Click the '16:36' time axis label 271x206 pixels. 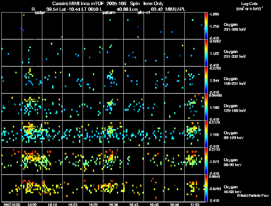tap(113, 204)
